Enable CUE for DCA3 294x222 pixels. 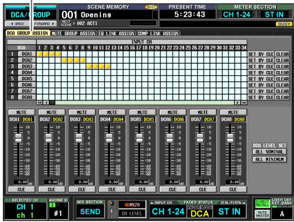(x=82, y=190)
